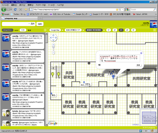
Task: Close the post balloon popup
Action: 141,53
